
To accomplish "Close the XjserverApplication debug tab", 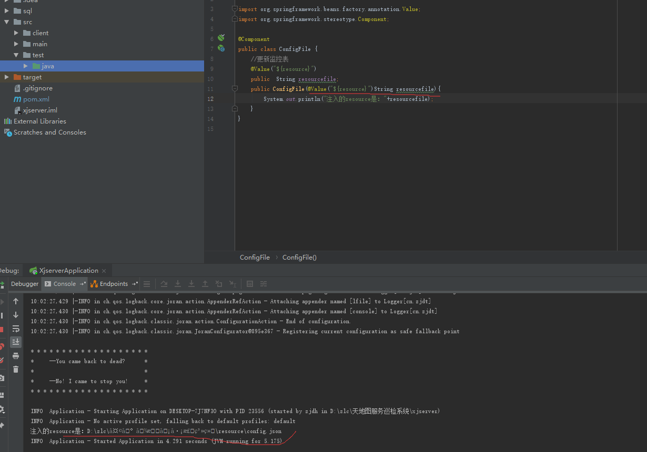I will pos(104,271).
